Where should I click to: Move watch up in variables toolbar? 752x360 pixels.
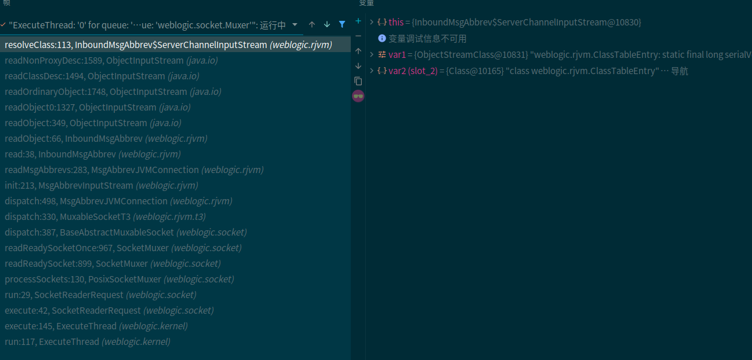click(x=358, y=51)
